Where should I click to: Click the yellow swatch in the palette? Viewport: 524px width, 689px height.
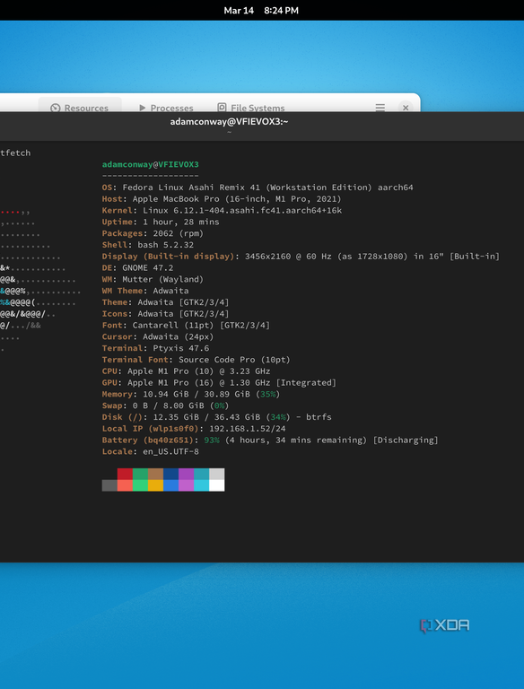[x=155, y=485]
